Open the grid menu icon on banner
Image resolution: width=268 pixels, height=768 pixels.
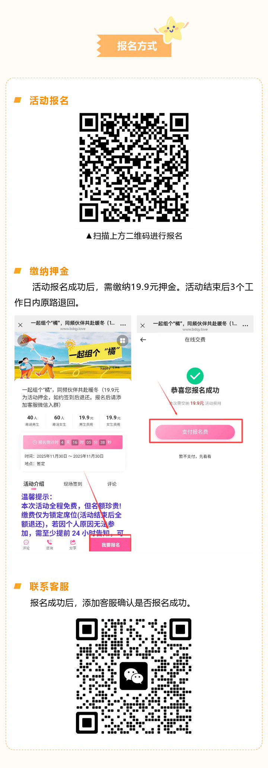122,340
